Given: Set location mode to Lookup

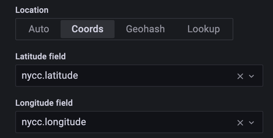Looking at the screenshot, I should 203,29.
